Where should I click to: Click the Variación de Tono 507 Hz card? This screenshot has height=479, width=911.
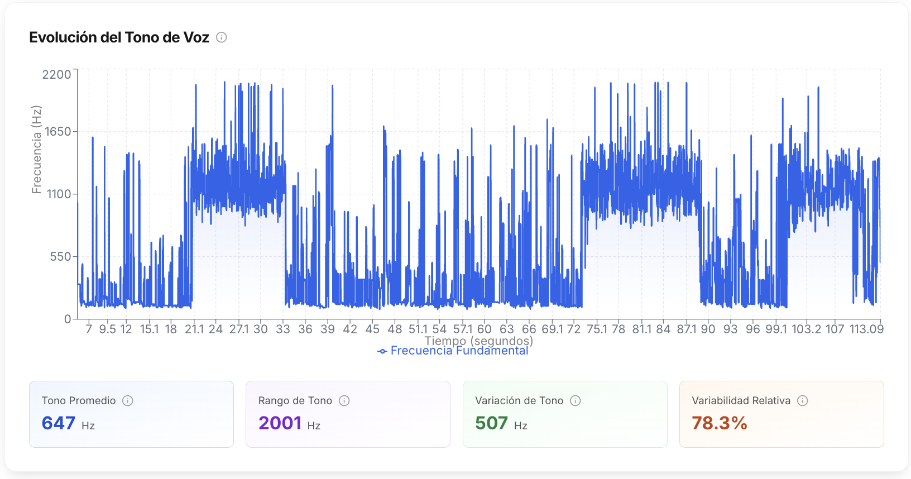coord(565,414)
